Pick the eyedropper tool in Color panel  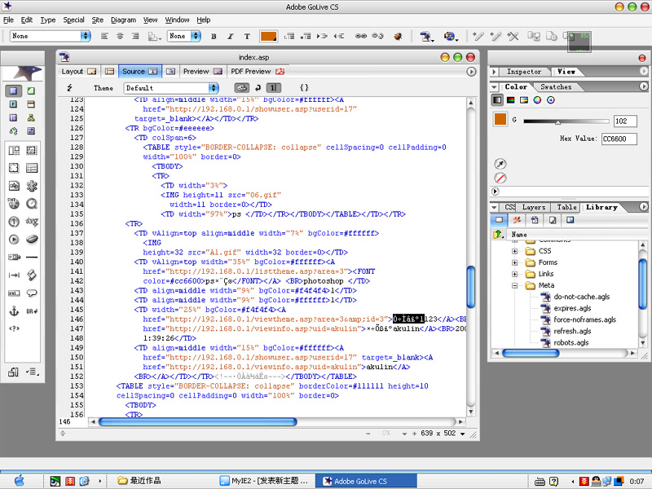pos(500,164)
